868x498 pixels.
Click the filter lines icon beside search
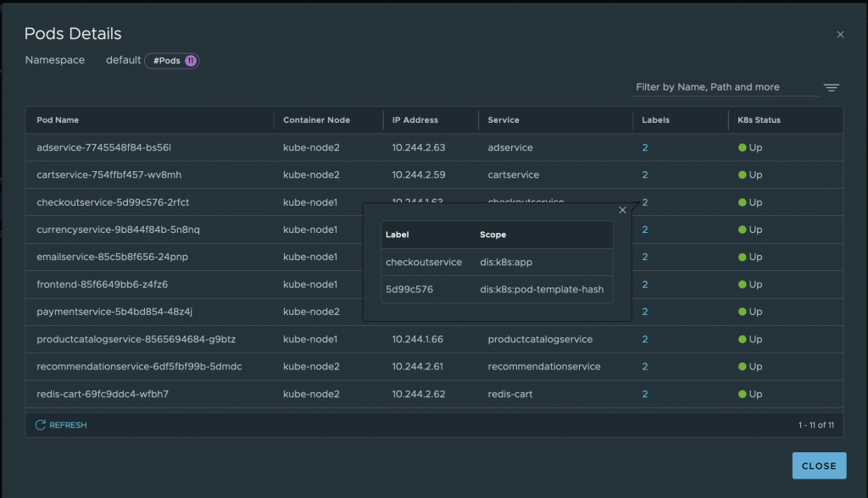point(831,87)
